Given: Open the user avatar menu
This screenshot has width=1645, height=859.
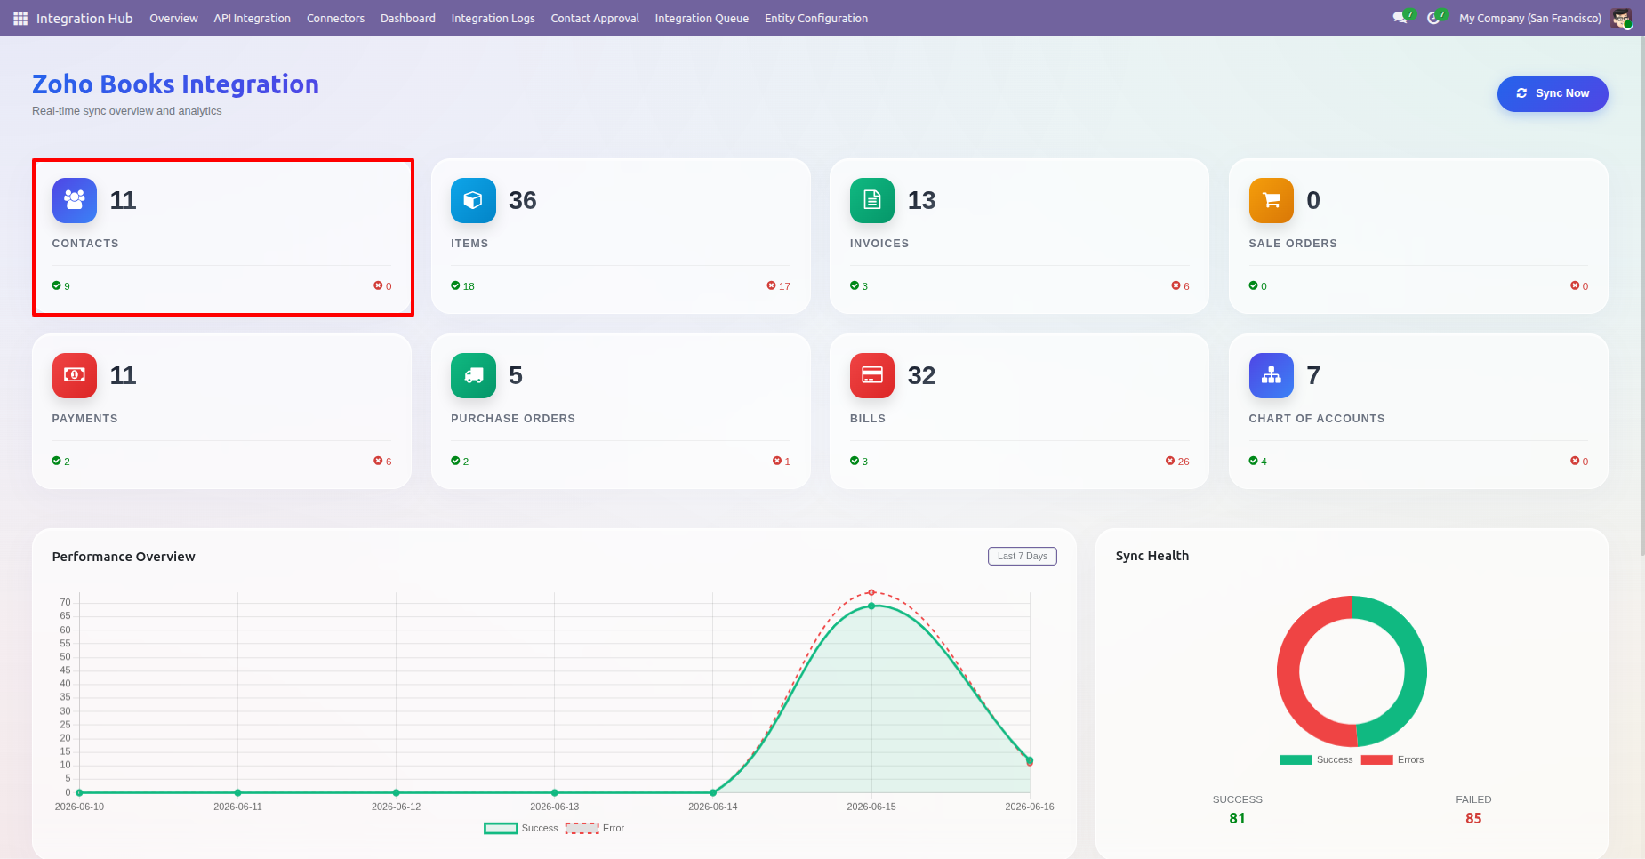Looking at the screenshot, I should point(1621,18).
